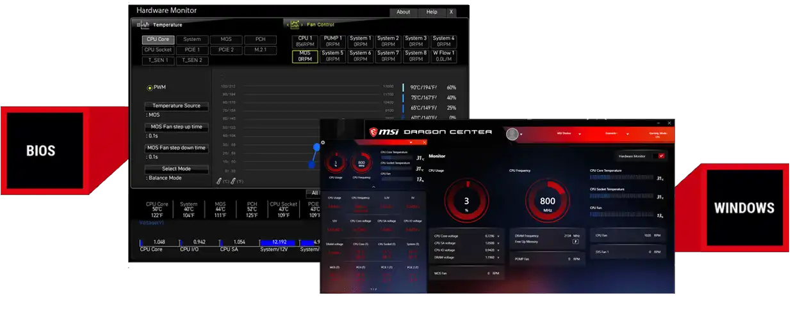Click CPU Core voltage value 1.048
Image resolution: width=793 pixels, height=311 pixels.
click(159, 243)
